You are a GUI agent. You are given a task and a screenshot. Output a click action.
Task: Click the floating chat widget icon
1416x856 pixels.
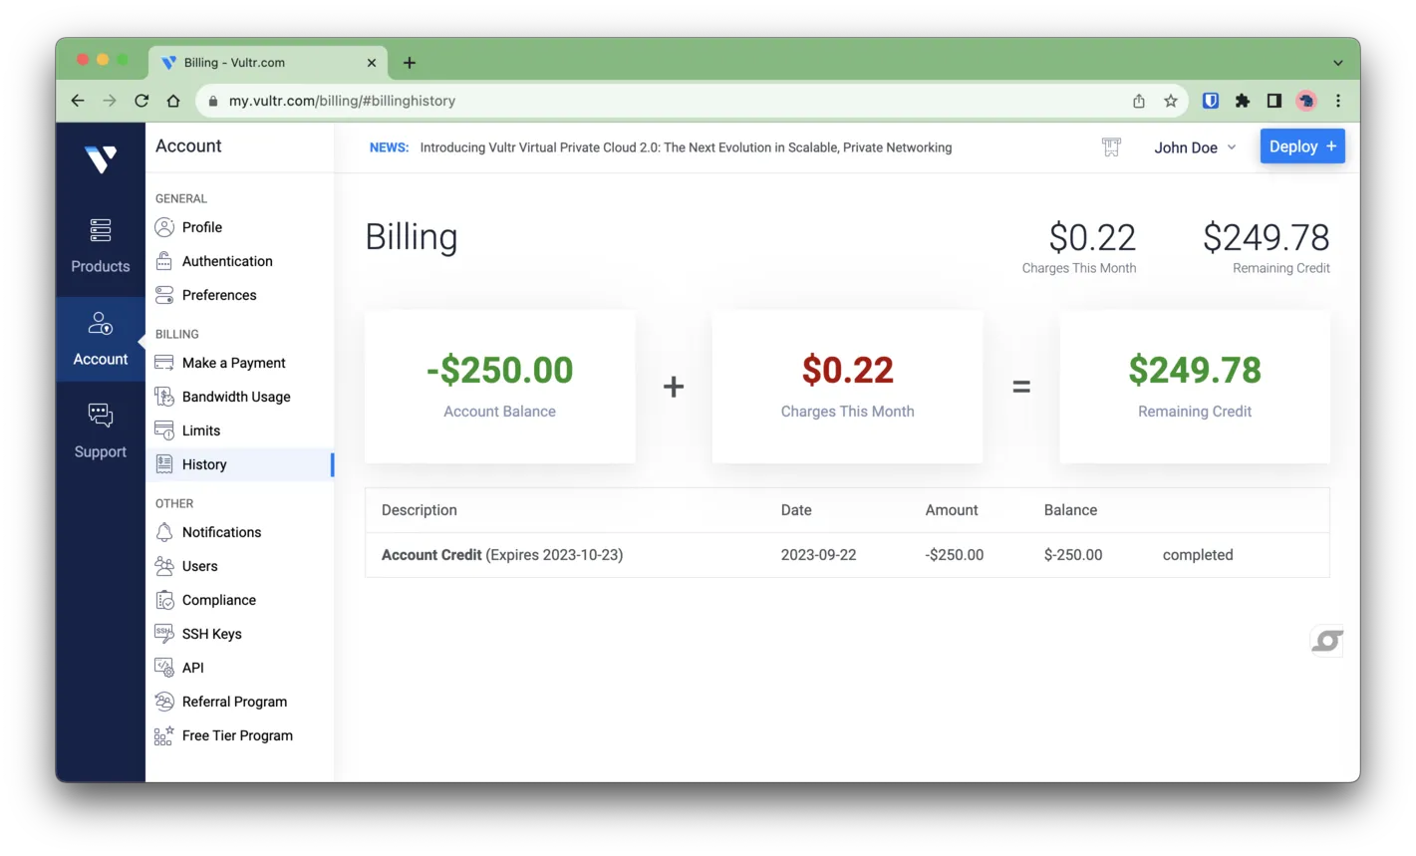[x=1326, y=641]
